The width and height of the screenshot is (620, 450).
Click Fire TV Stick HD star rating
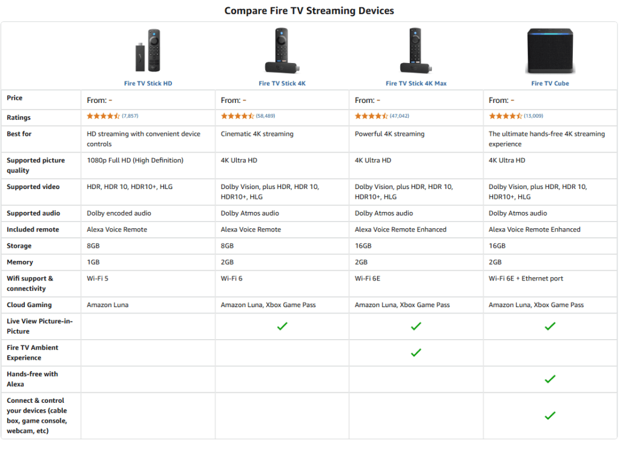[x=103, y=116]
